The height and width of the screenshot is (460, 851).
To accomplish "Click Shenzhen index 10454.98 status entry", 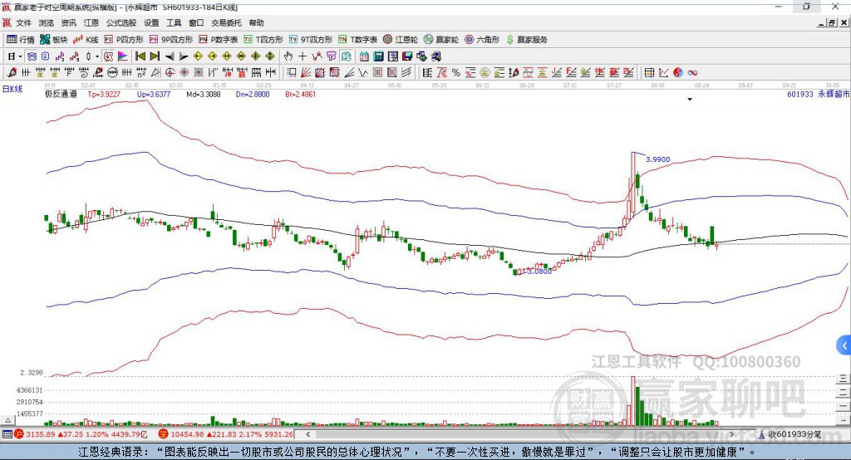I will click(x=226, y=434).
